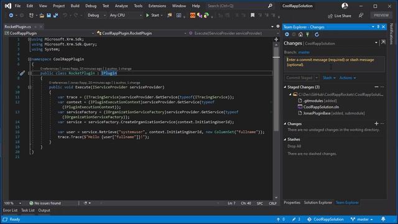Screen dimensions: 398x224
Task: Collapse the Stashes section
Action: coord(285,139)
